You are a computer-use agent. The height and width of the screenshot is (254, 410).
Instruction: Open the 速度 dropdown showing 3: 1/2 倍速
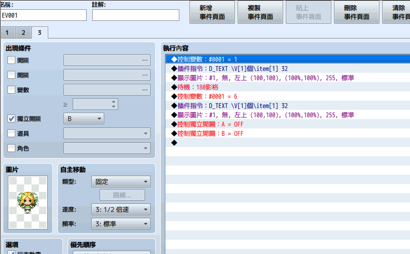pyautogui.click(x=121, y=209)
